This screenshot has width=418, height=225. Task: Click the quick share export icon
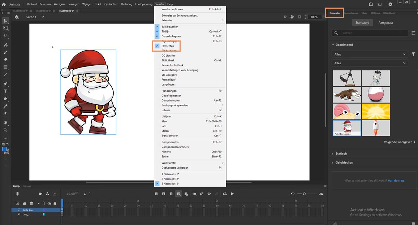(371, 4)
